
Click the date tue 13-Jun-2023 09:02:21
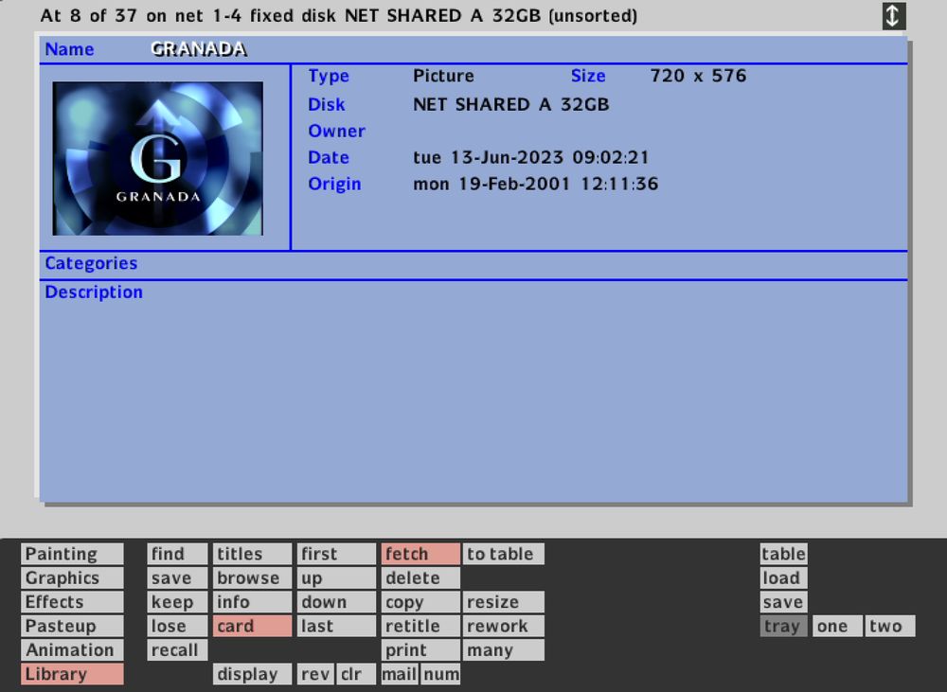coord(531,157)
